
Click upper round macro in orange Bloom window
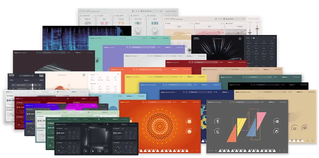[189, 121]
